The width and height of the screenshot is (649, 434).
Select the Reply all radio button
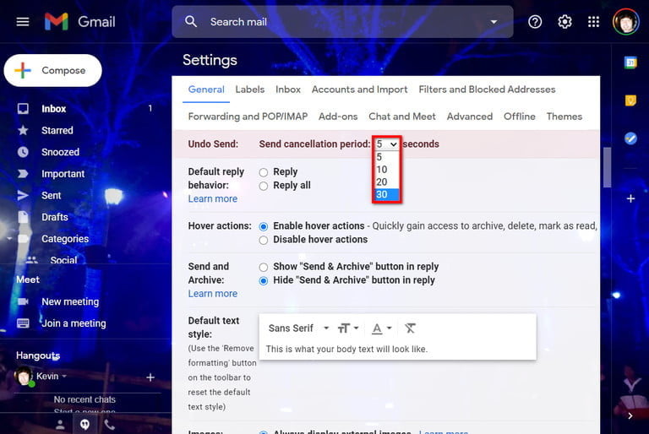point(264,186)
